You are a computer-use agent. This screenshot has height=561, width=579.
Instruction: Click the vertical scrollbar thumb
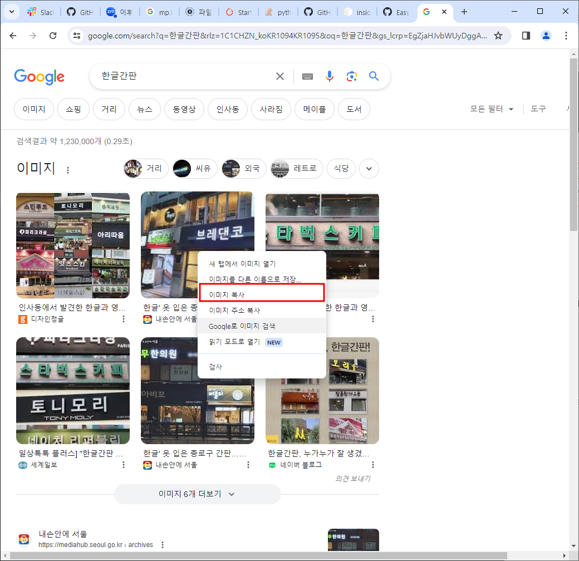(x=573, y=145)
